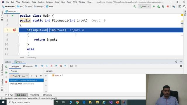Start debugging with the bug icon
187x105 pixels.
[158, 6]
